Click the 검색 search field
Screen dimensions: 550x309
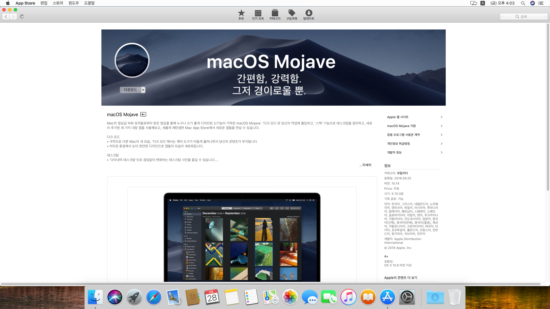(524, 17)
